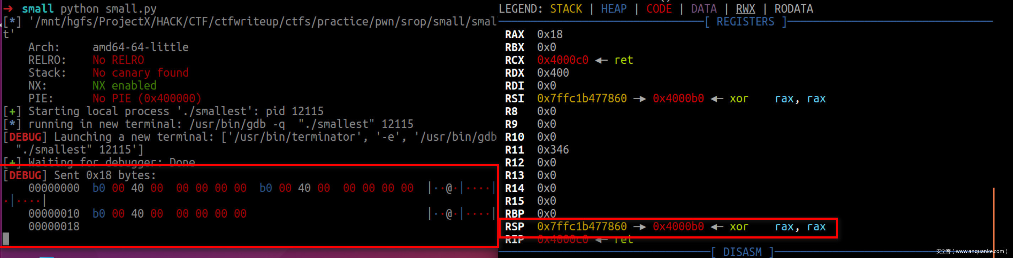Click the R12 register label

click(x=514, y=163)
